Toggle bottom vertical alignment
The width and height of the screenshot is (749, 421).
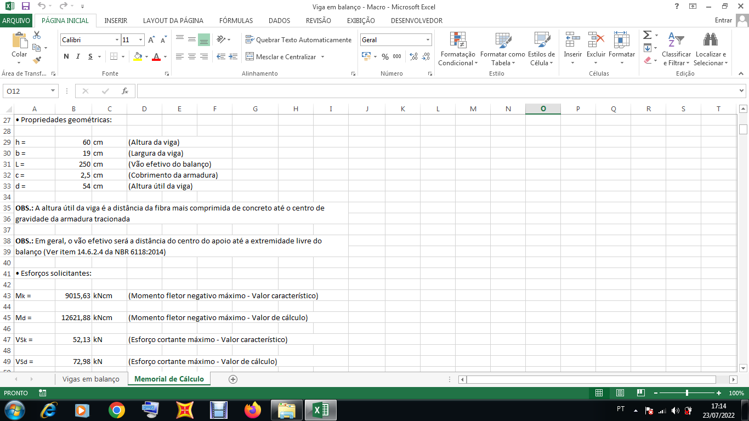click(x=204, y=39)
